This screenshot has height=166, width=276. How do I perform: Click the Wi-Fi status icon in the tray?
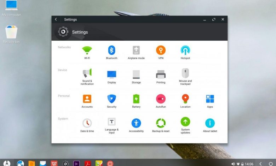click(x=238, y=164)
